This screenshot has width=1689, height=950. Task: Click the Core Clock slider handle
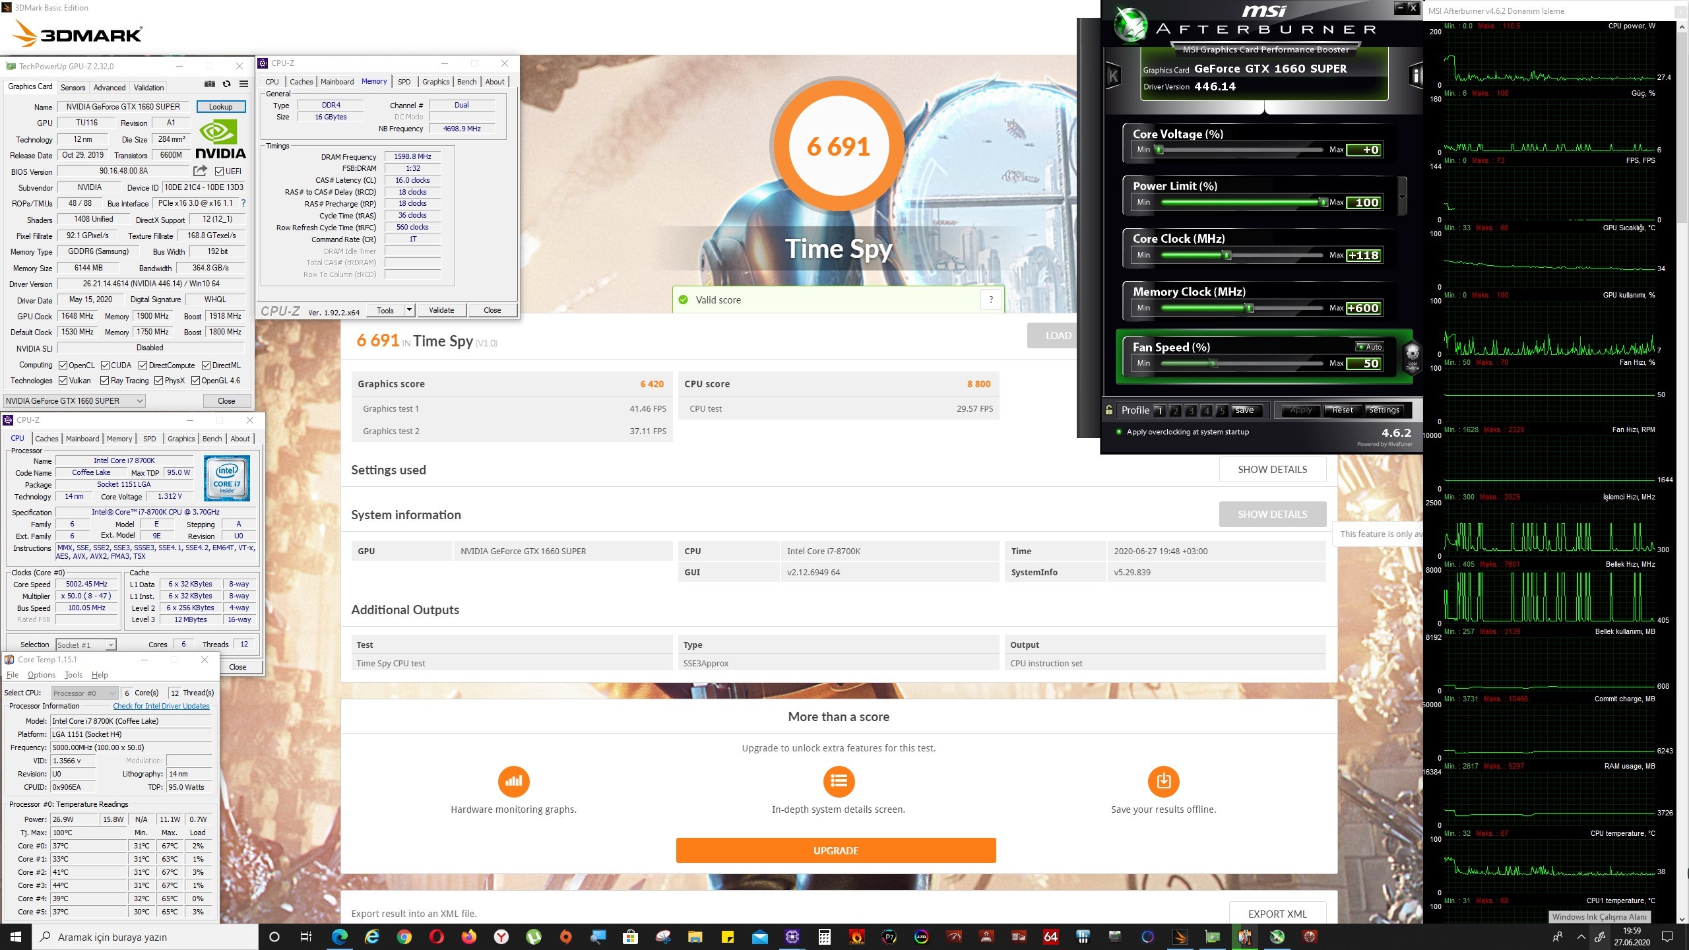pyautogui.click(x=1227, y=255)
